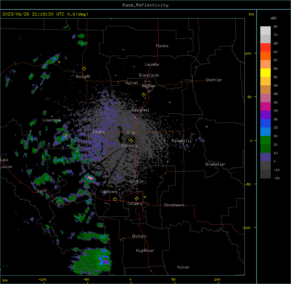Click the yellow diamond radar-site marker near Didsbury
The image size is (291, 284).
click(131, 140)
